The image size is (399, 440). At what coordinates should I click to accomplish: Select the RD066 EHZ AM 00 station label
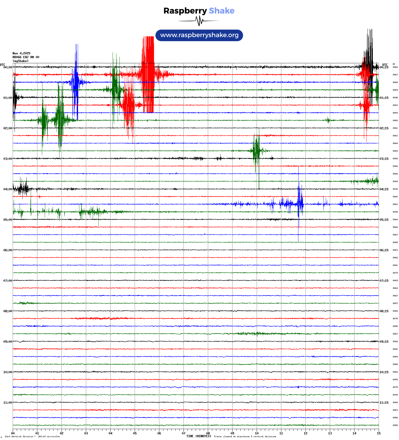[x=26, y=57]
